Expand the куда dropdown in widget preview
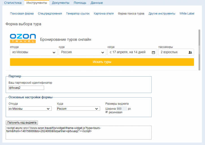 click(x=82, y=52)
